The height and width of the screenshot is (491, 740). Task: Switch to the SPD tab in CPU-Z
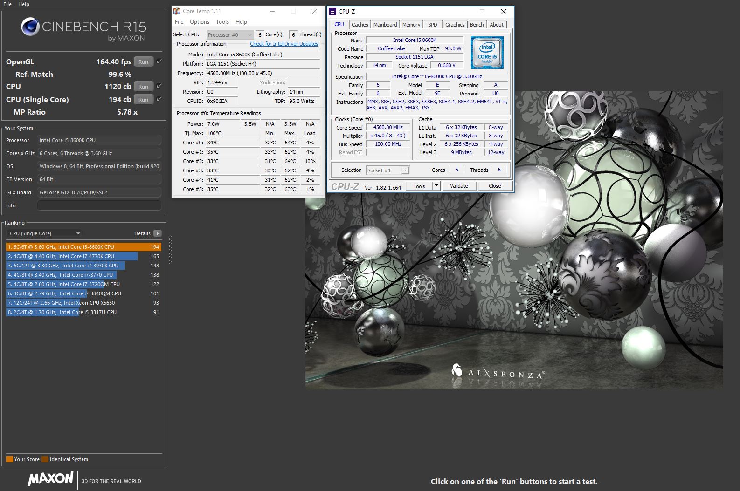click(433, 25)
